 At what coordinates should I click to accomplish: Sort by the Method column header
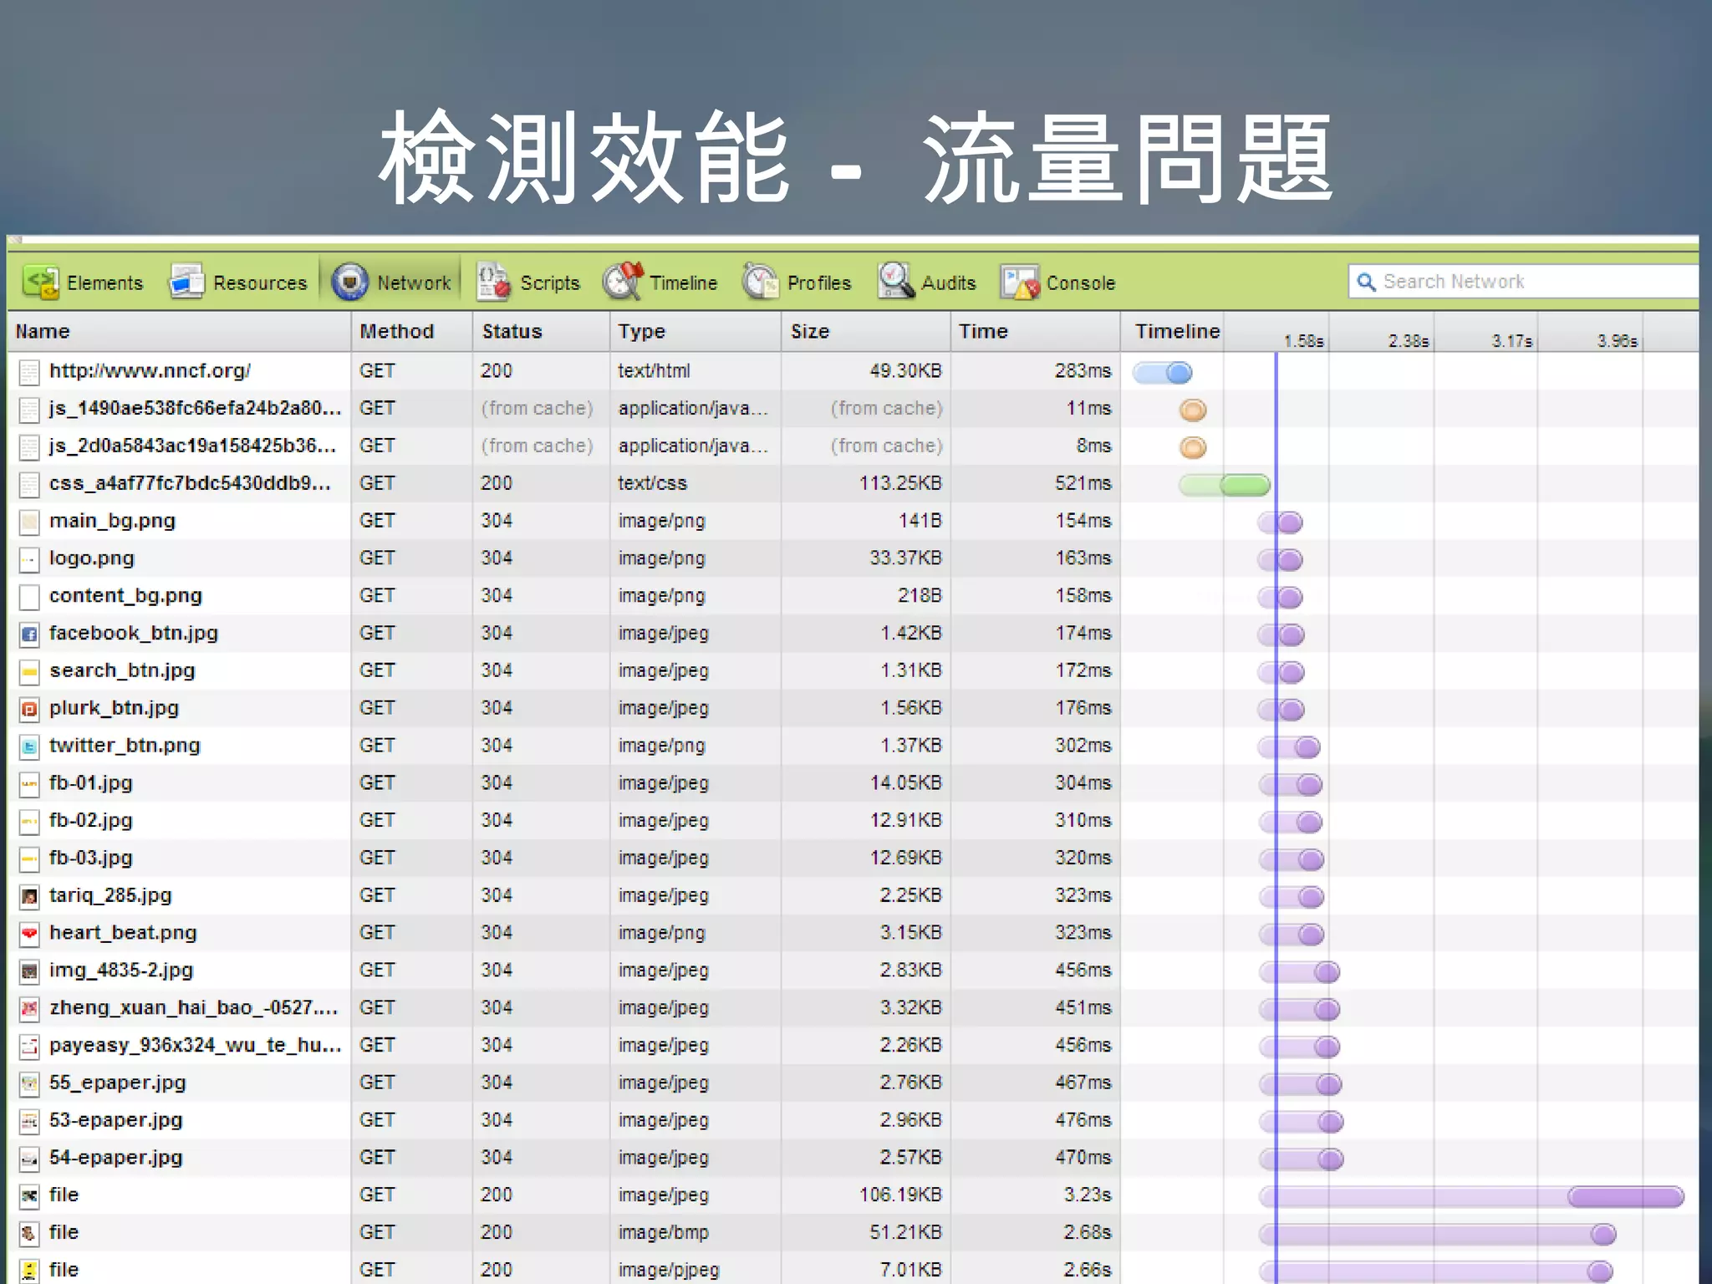(x=412, y=332)
